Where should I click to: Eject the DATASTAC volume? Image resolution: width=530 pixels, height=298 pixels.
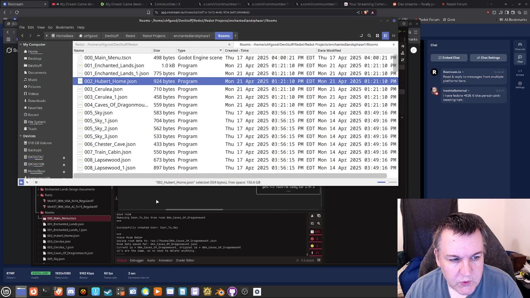coord(64,158)
